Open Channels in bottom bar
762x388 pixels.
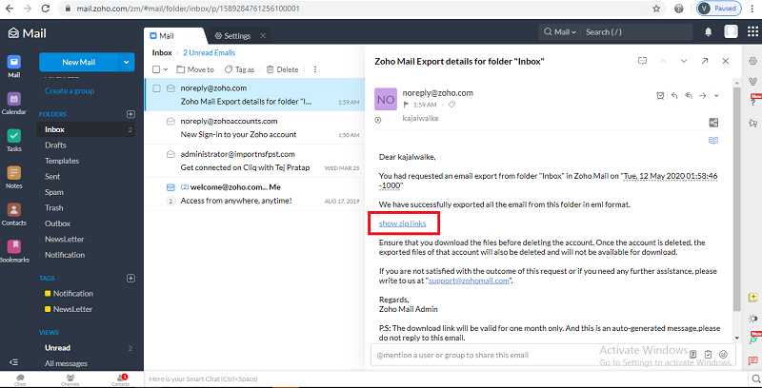[x=70, y=379]
